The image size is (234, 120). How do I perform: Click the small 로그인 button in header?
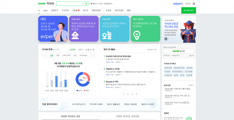(x=188, y=4)
